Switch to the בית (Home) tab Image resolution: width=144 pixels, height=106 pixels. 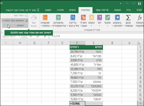[129, 10]
